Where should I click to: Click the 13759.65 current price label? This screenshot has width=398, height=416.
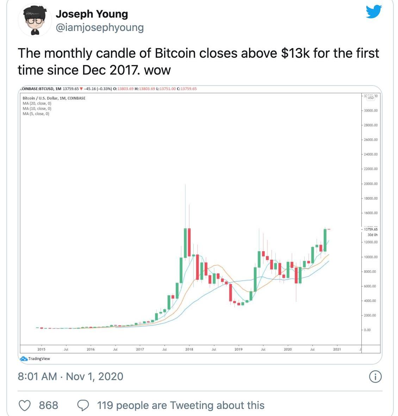pyautogui.click(x=371, y=229)
